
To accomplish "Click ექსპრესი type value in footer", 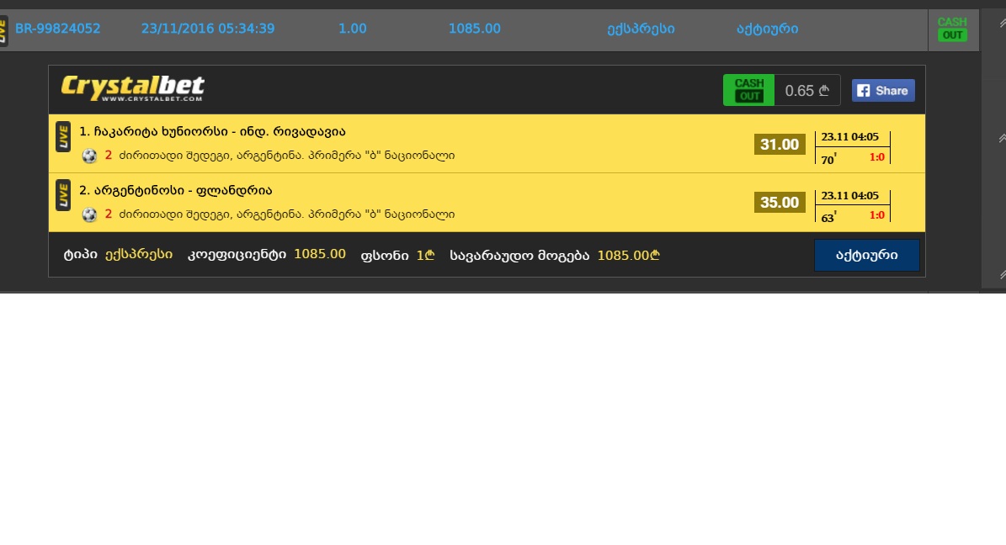I will click(x=139, y=255).
